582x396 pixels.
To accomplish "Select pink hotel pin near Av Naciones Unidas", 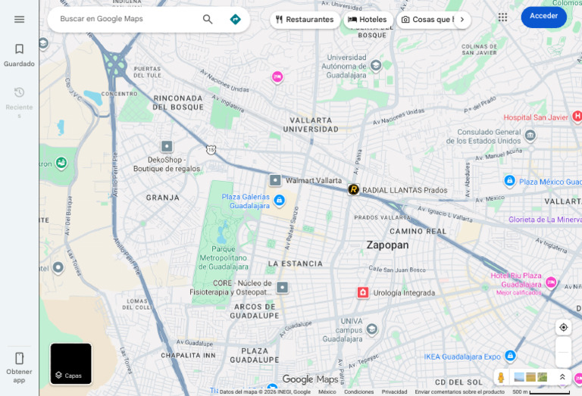I will coord(277,77).
